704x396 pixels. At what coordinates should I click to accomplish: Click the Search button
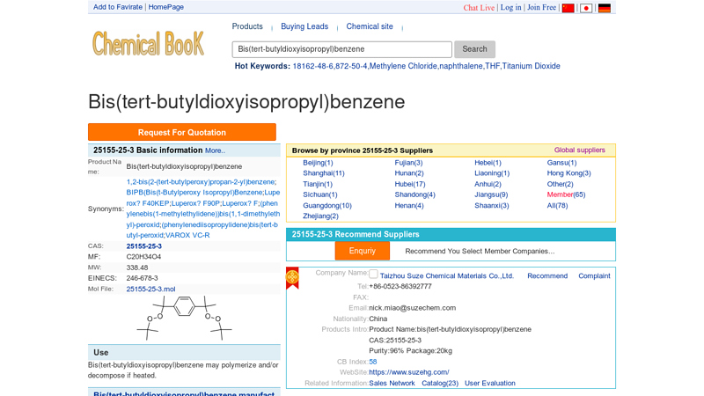point(474,49)
